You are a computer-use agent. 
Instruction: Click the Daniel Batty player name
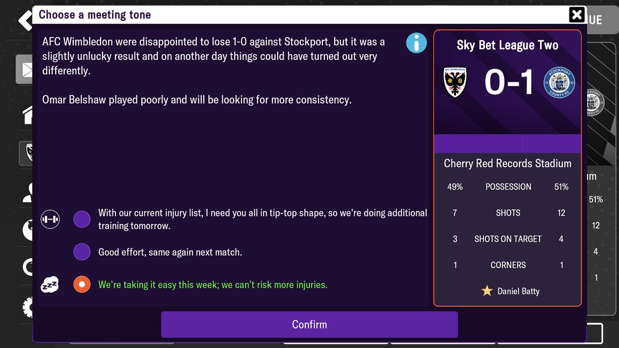tap(518, 291)
